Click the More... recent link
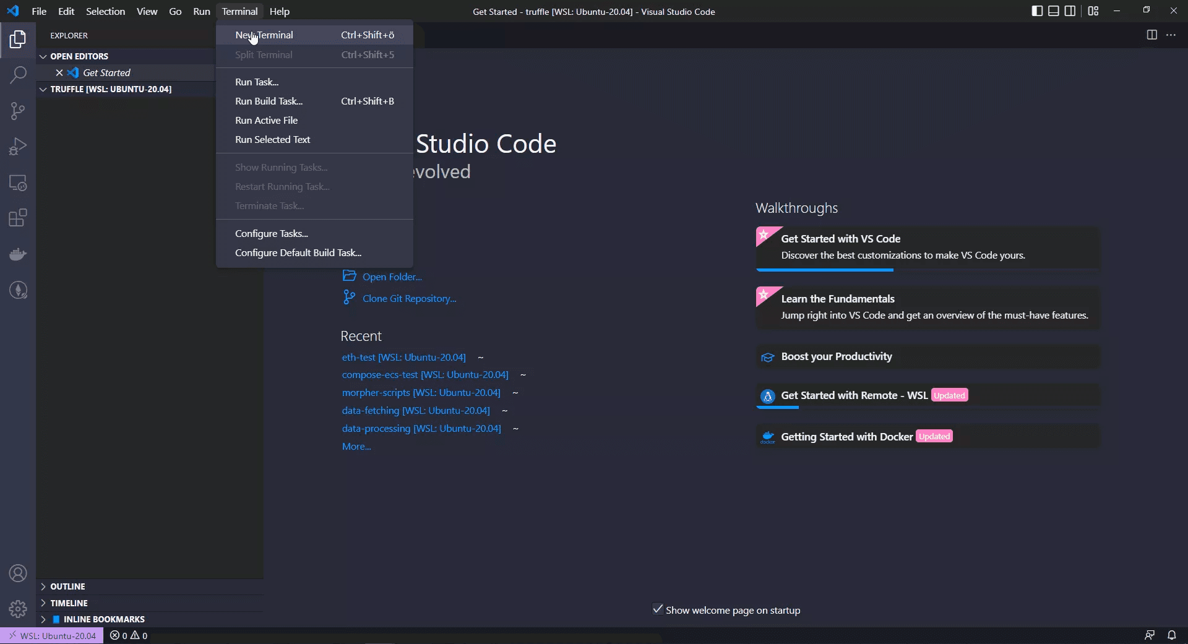Screen dimensions: 1188x644 pos(356,446)
